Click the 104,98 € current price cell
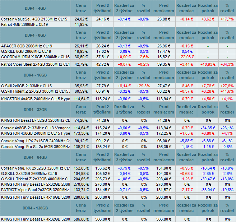Image resolution: width=236 pixels, height=222 pixels. 81,174
